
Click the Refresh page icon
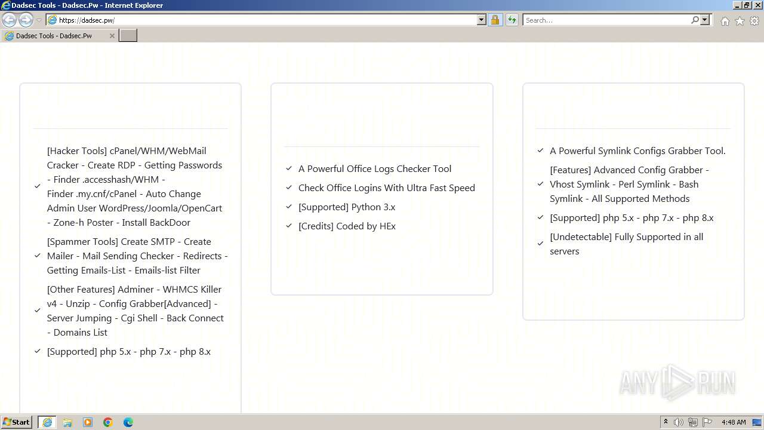[512, 20]
